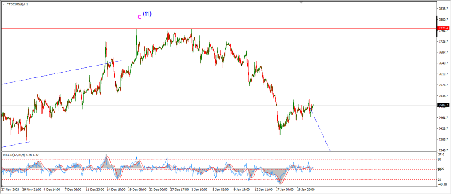Click the 2 Jan 10:00 time label
451x194 pixels.
[199, 190]
